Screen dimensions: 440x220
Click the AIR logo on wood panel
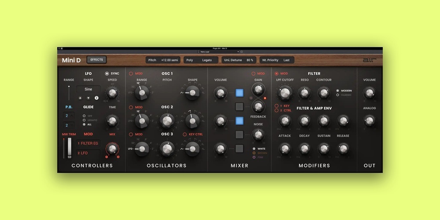coord(369,60)
